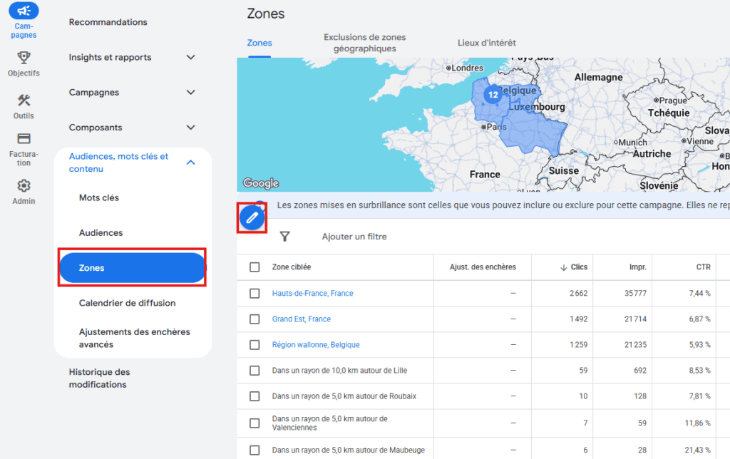
Task: Sort by Clics arrow icon
Action: click(x=563, y=267)
